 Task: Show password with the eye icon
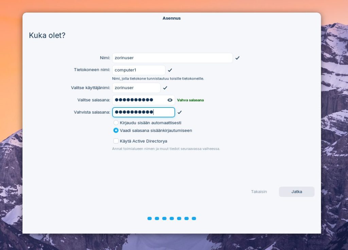coord(170,100)
